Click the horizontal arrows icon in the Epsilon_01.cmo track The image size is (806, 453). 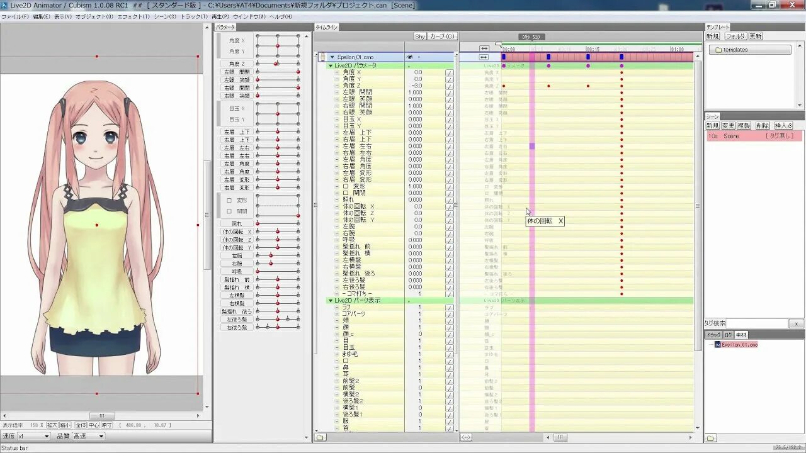click(x=484, y=57)
